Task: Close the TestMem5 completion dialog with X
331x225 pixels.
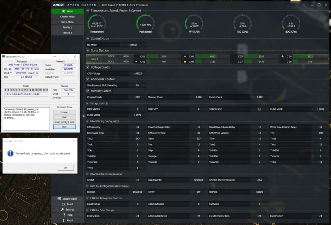Action: [x=74, y=141]
